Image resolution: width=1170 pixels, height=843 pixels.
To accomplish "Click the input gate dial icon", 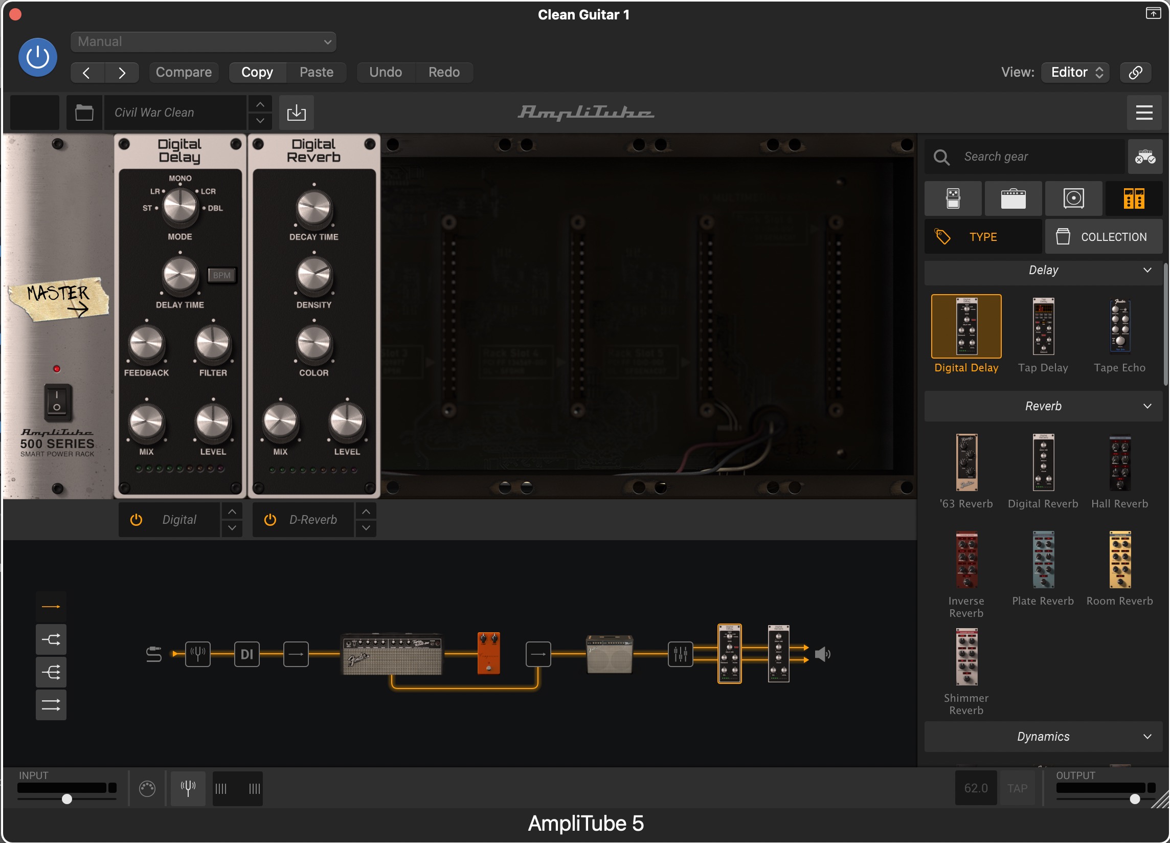I will coord(147,789).
